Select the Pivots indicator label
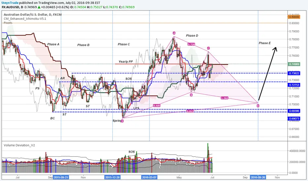308x181 pixels. pos(8,23)
